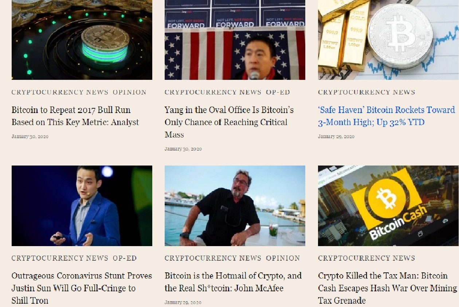Open 'Outrageous Coronavirus Stunt' headline
This screenshot has width=459, height=307.
click(82, 288)
